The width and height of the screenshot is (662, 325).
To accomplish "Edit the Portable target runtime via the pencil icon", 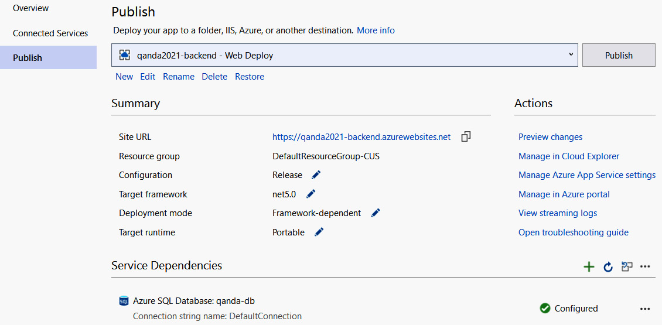I will 319,232.
